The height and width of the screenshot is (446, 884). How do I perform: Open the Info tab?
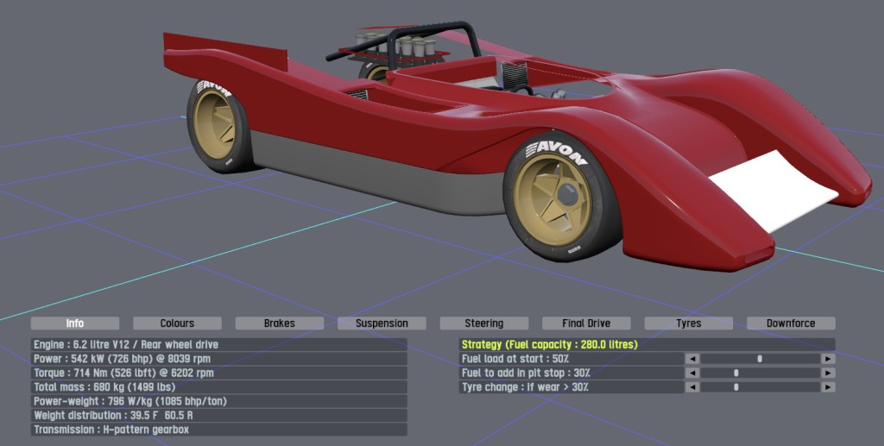pyautogui.click(x=75, y=324)
